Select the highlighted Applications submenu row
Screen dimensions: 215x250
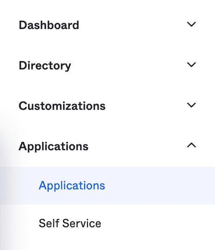(107, 186)
